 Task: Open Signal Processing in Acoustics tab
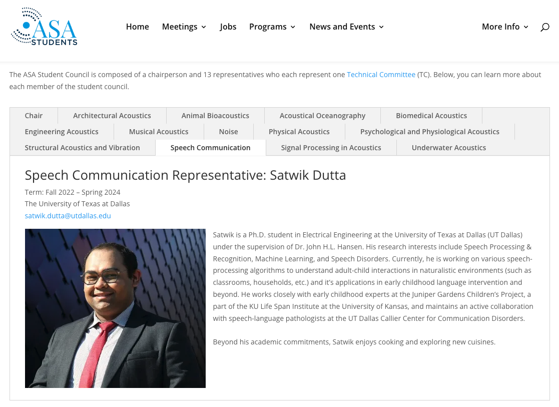(331, 148)
